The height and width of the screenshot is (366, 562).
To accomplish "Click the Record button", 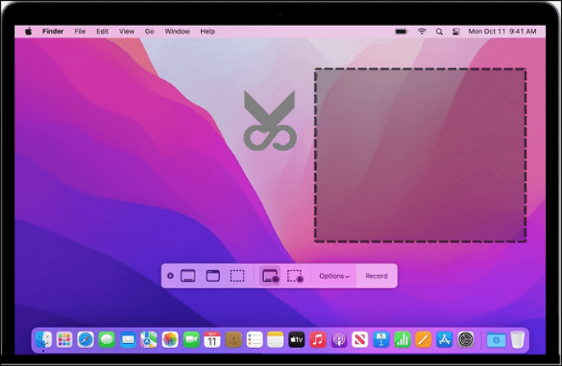I will [377, 276].
